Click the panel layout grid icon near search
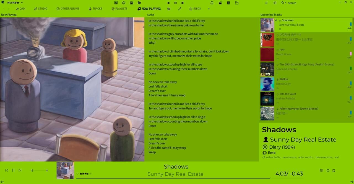354x184 pixels. click(x=275, y=3)
